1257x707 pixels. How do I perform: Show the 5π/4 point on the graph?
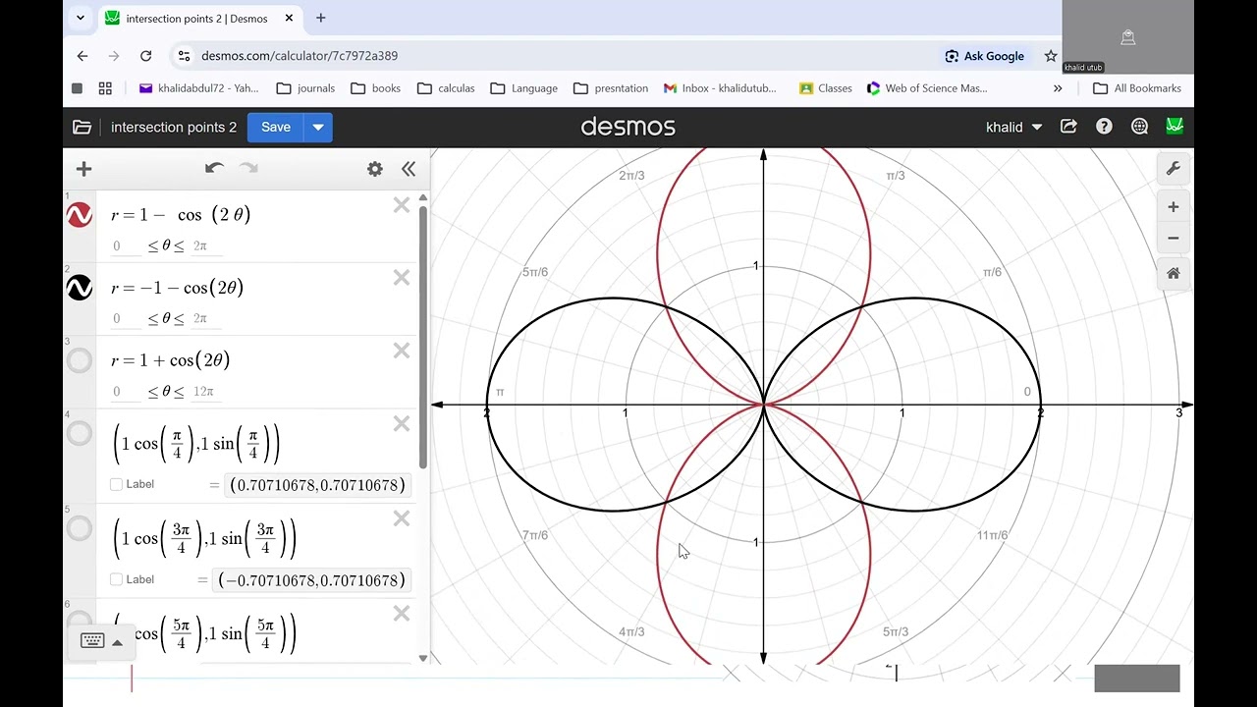[80, 622]
